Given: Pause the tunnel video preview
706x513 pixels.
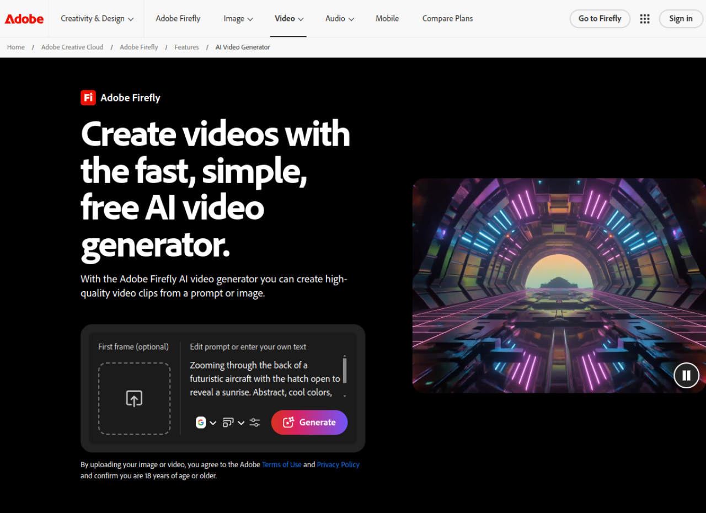Looking at the screenshot, I should click(686, 376).
